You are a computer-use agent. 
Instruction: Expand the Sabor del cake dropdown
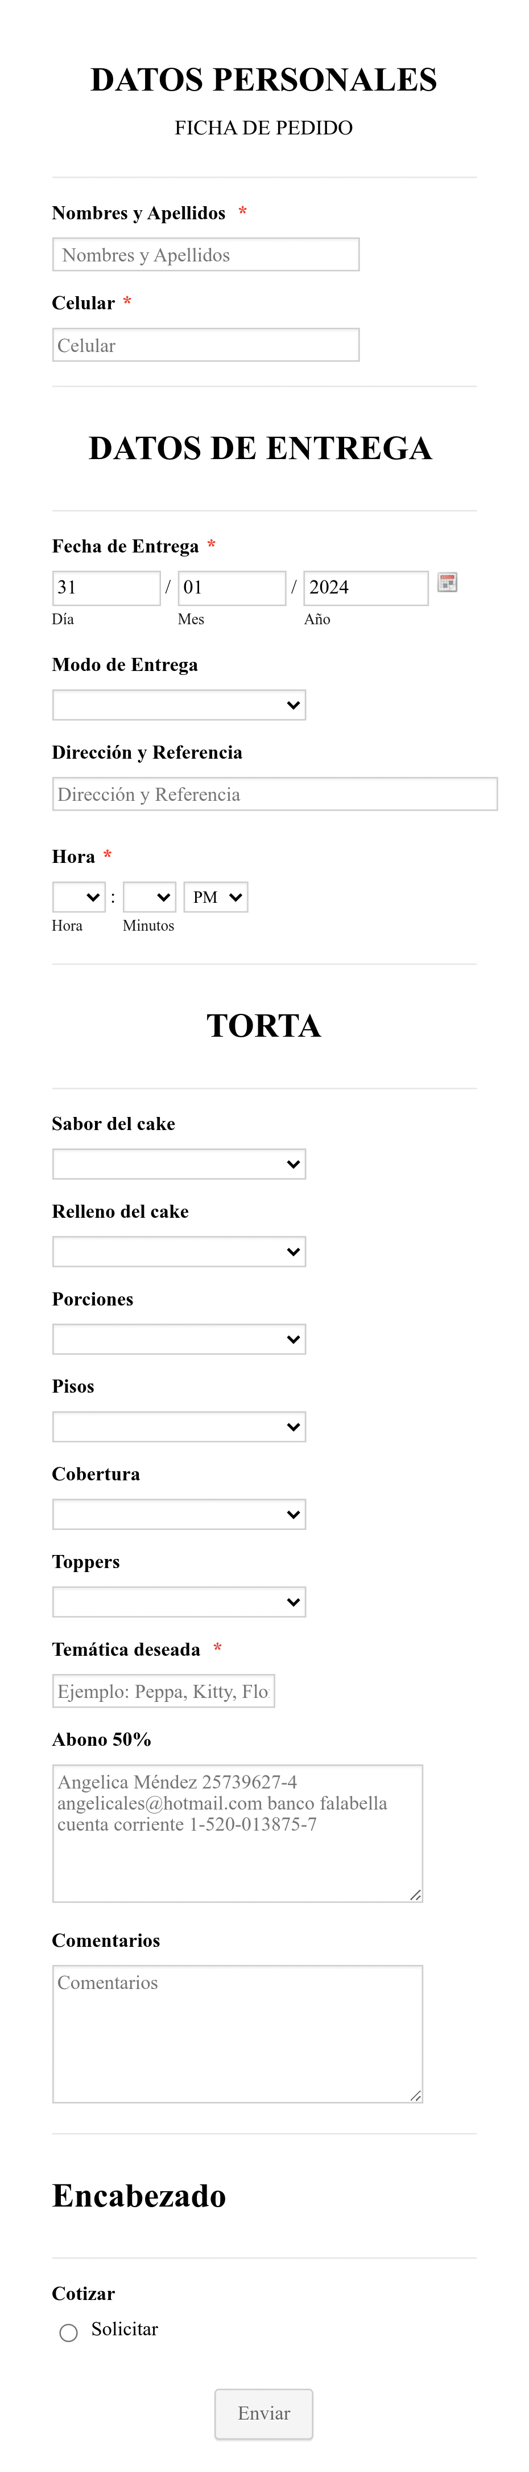179,1163
